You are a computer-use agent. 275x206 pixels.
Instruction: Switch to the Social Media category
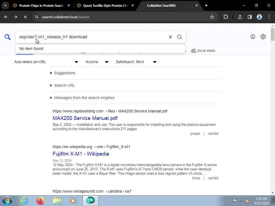(x=203, y=51)
